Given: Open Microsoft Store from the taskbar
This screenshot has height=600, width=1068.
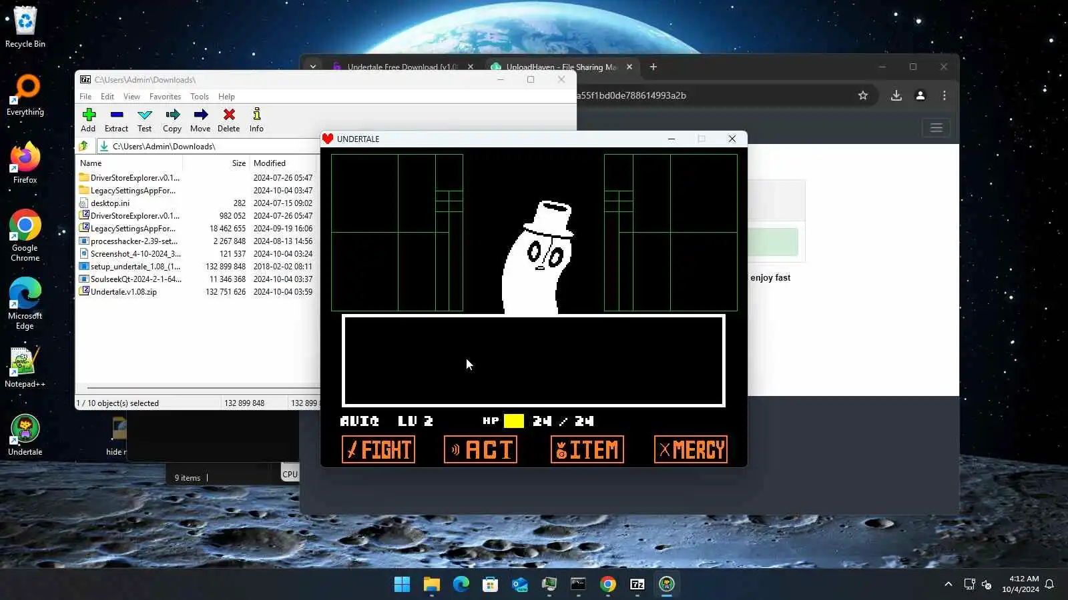Looking at the screenshot, I should [491, 585].
